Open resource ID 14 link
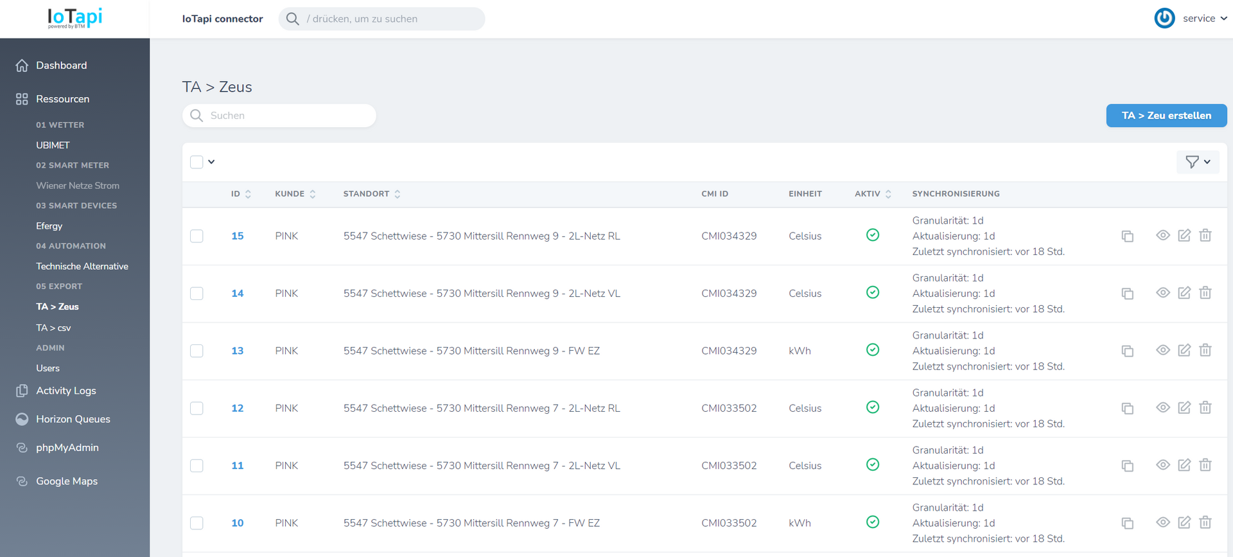This screenshot has height=557, width=1233. 237,294
